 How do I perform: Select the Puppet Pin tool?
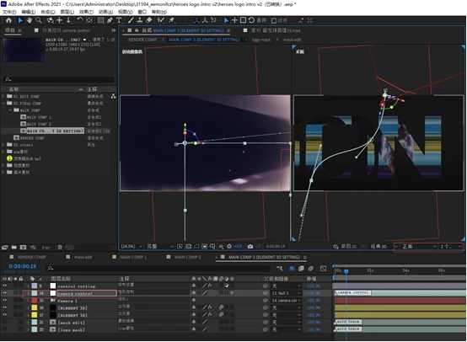coord(172,20)
